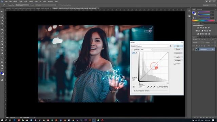Open the File menu
Screen dimensions: 217x122
click(x=6, y=1)
